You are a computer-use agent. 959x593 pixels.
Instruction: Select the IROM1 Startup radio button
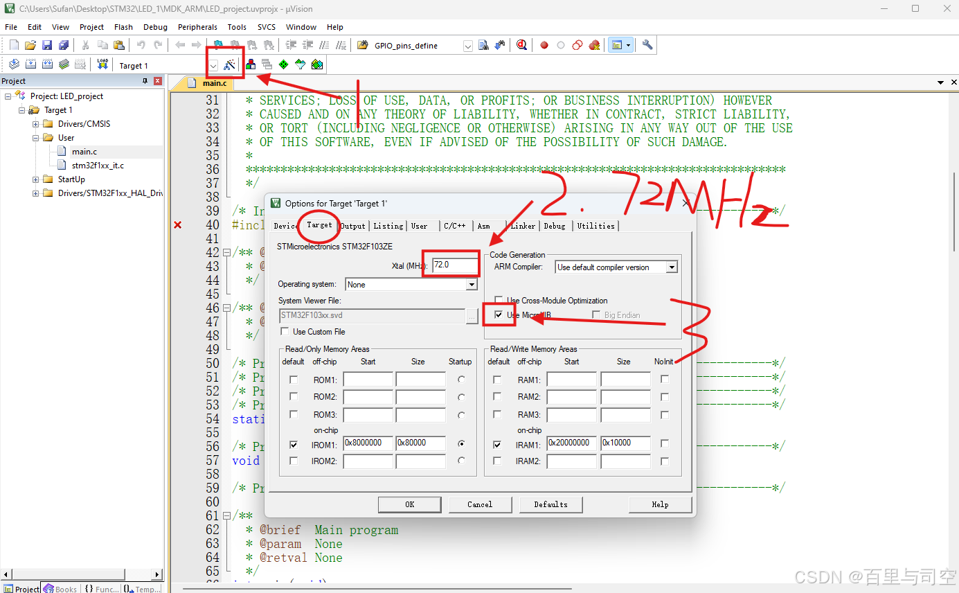click(461, 443)
